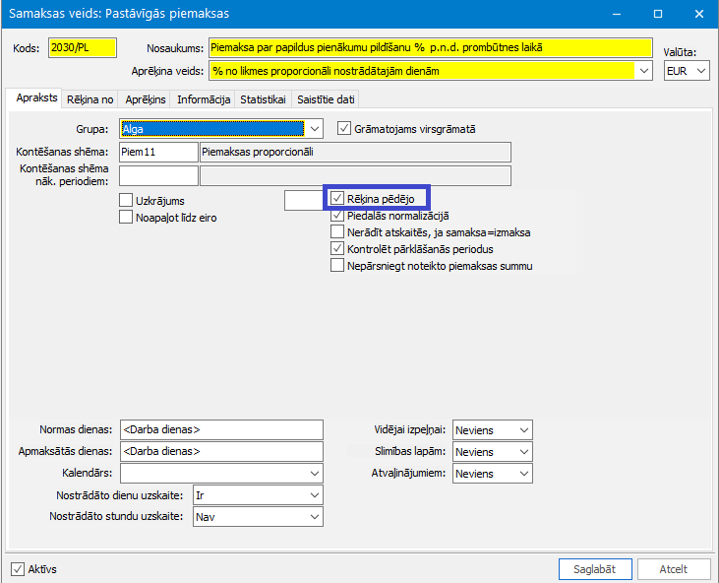The height and width of the screenshot is (583, 719).
Task: Open the Valūta EUR dropdown
Action: (700, 71)
